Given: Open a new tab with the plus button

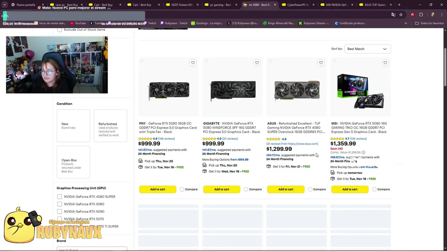Looking at the screenshot, I should (399, 5).
